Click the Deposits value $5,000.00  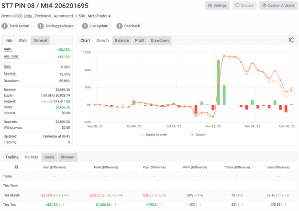point(63,122)
